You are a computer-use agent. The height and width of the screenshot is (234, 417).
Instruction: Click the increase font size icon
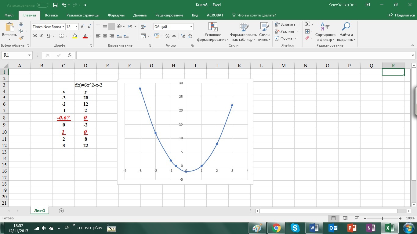82,27
